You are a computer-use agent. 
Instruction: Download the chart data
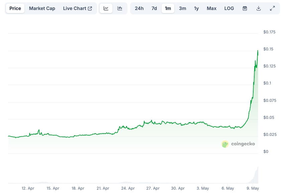click(x=259, y=8)
